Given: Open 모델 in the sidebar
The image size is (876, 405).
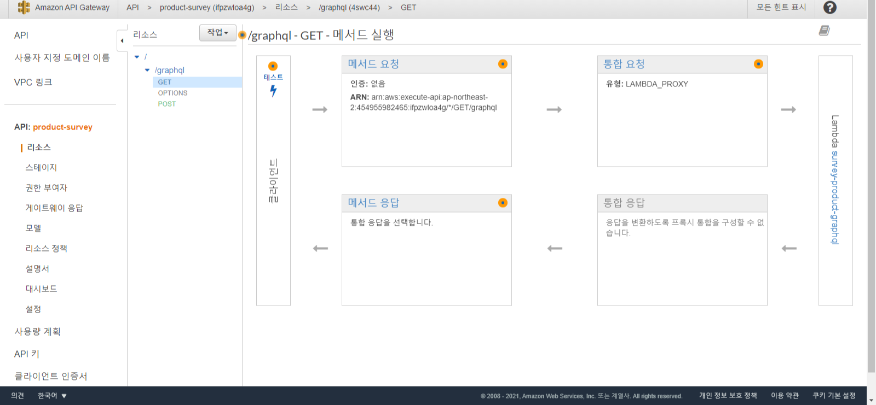Looking at the screenshot, I should click(x=33, y=228).
